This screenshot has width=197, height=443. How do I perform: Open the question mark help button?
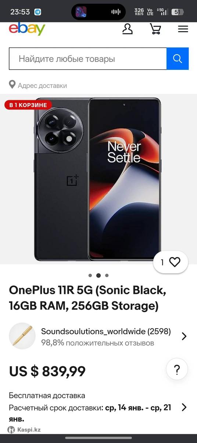(177, 369)
